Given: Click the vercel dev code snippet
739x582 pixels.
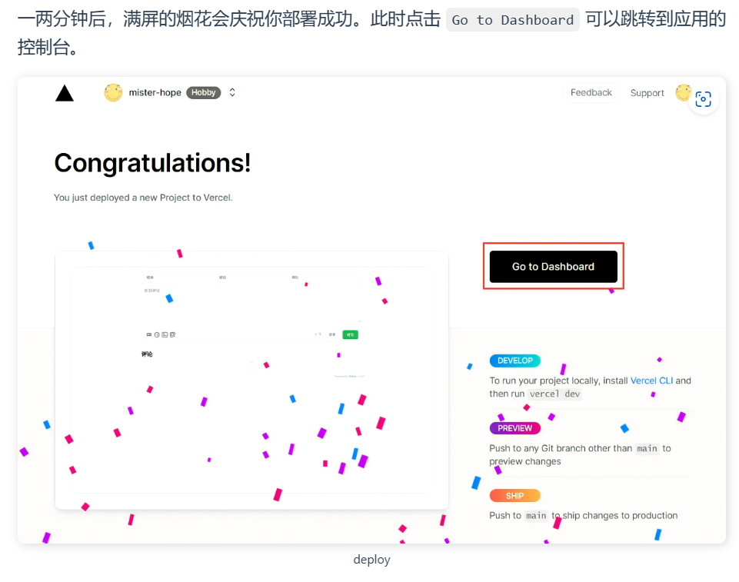Looking at the screenshot, I should click(x=554, y=394).
